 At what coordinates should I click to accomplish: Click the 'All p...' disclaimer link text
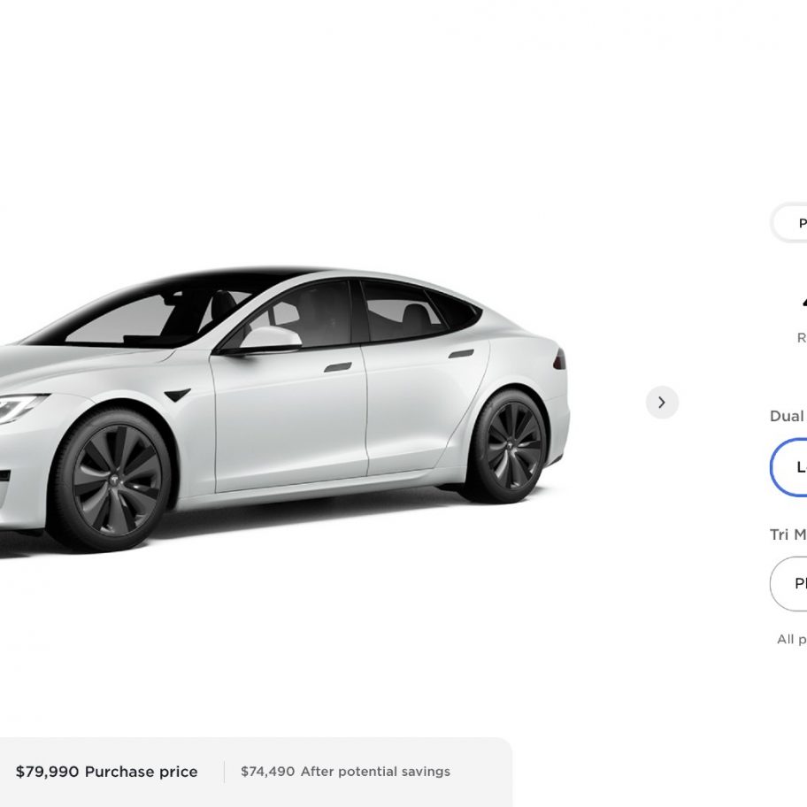coord(792,640)
